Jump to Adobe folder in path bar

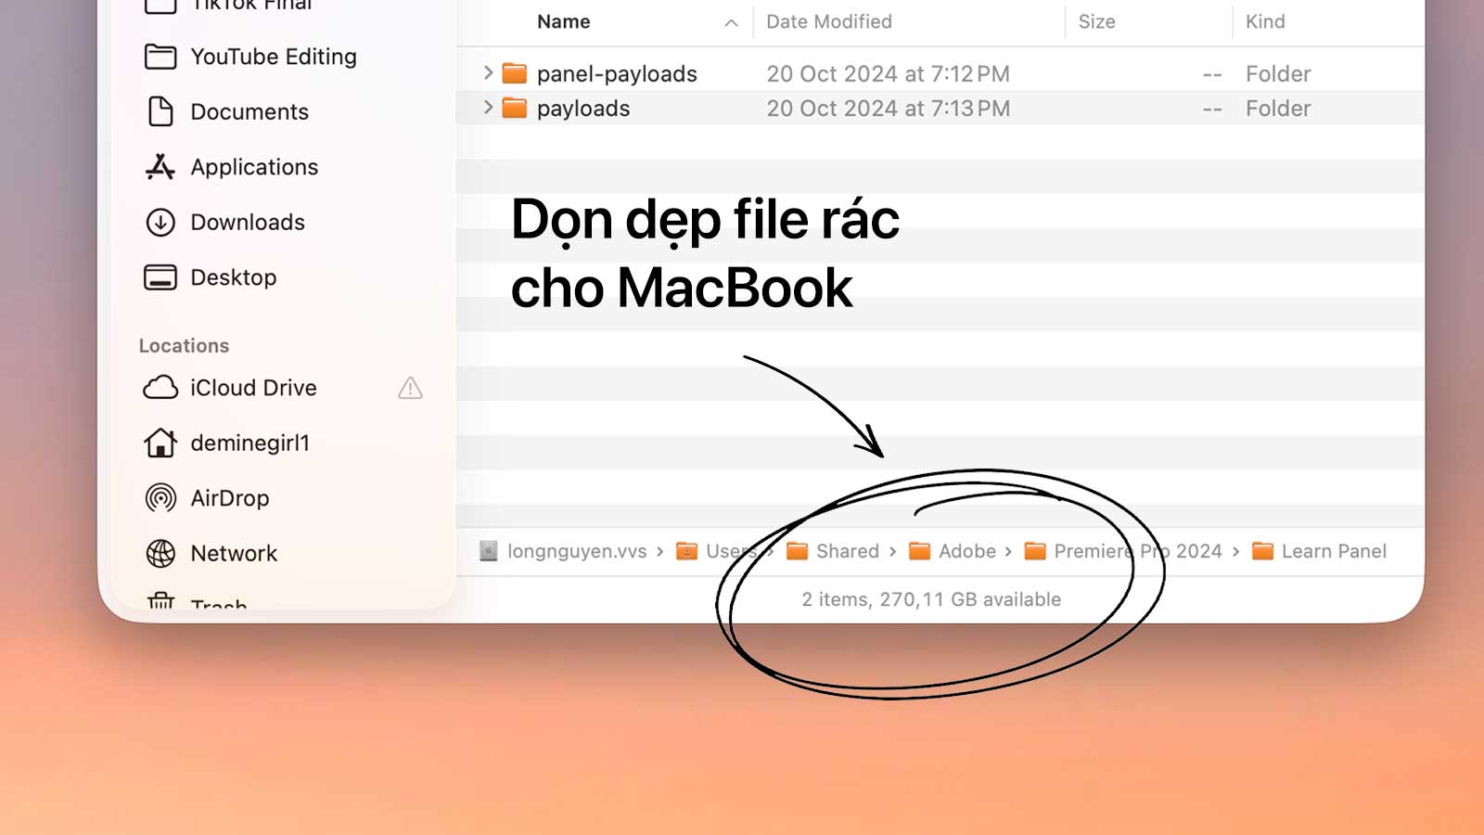(x=966, y=551)
